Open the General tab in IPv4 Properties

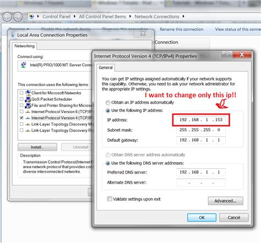coord(106,68)
